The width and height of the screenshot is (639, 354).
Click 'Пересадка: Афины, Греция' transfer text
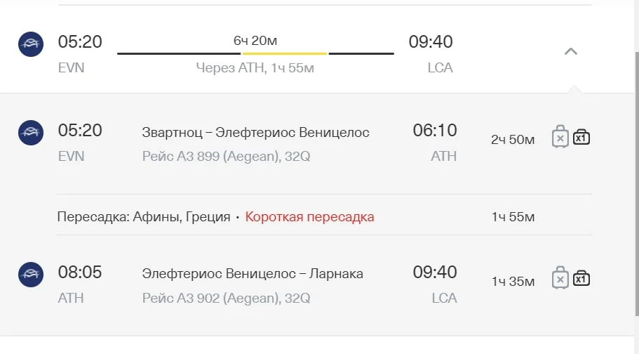click(x=144, y=217)
